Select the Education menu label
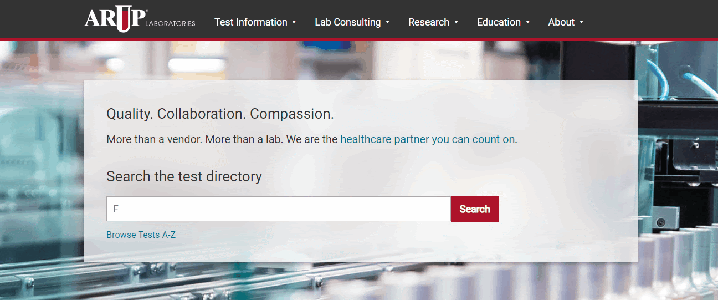The image size is (718, 300). 499,22
